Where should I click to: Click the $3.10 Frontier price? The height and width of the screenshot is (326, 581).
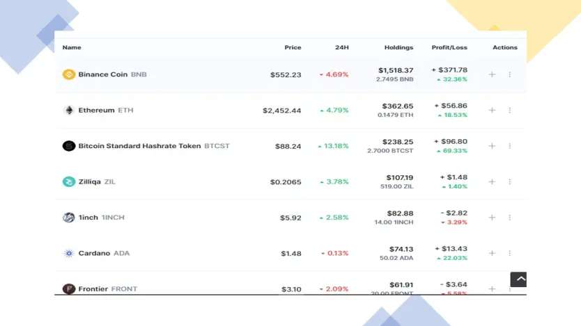291,289
